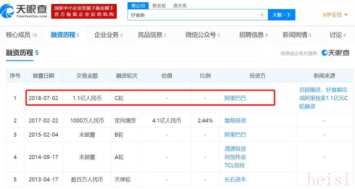Select the 4.1亿人民币 valuation cell

coord(167,121)
